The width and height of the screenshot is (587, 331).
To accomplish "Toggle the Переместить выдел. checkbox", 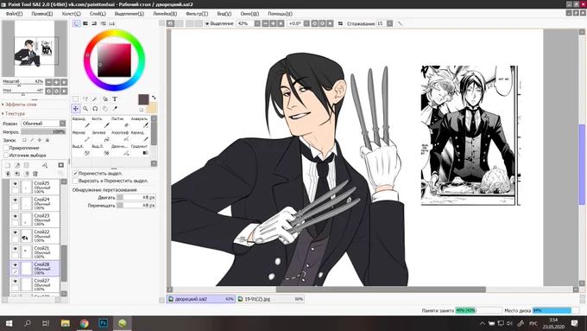I will pos(75,173).
